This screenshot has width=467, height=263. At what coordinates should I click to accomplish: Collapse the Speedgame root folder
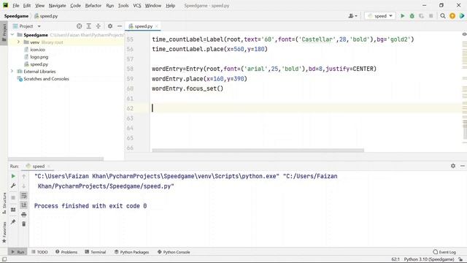click(12, 35)
